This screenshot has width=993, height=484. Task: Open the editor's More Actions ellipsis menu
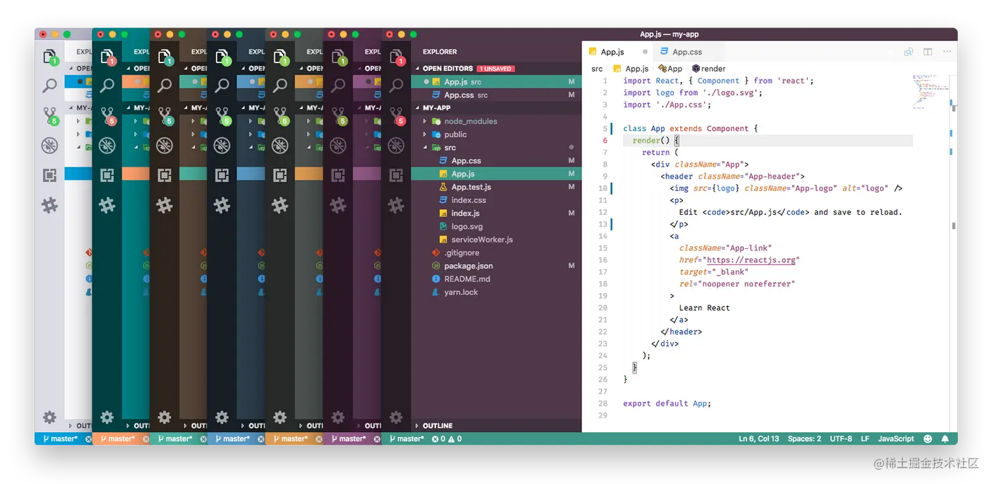[x=946, y=52]
